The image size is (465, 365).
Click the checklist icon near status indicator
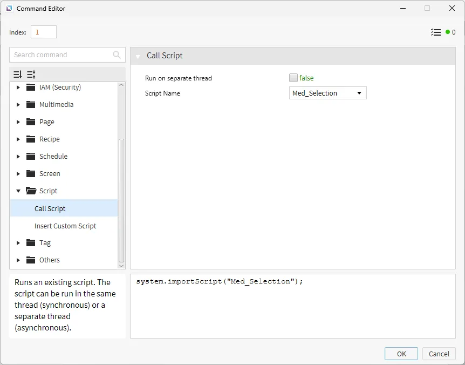436,32
